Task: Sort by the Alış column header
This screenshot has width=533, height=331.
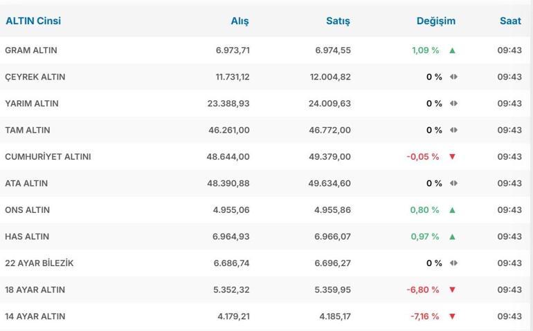Action: click(240, 21)
